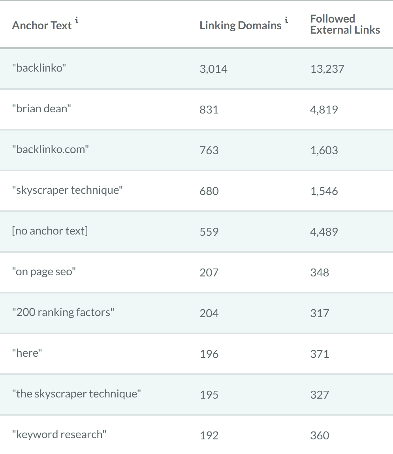393x454 pixels.
Task: Click "the skyscraper technique" anchor text
Action: click(x=76, y=394)
